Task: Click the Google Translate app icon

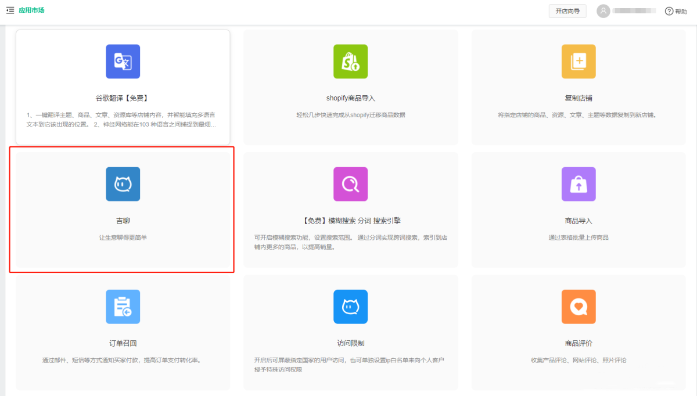Action: 123,62
